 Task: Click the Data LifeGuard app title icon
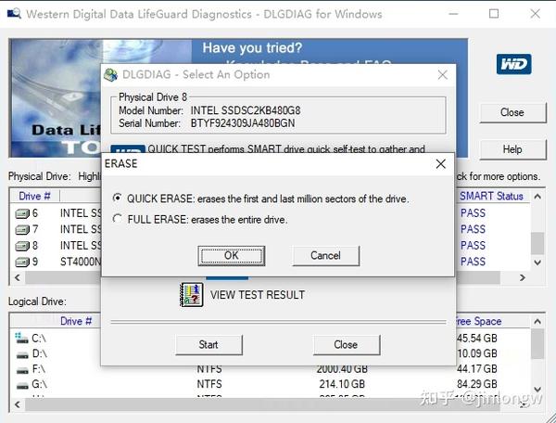[14, 14]
